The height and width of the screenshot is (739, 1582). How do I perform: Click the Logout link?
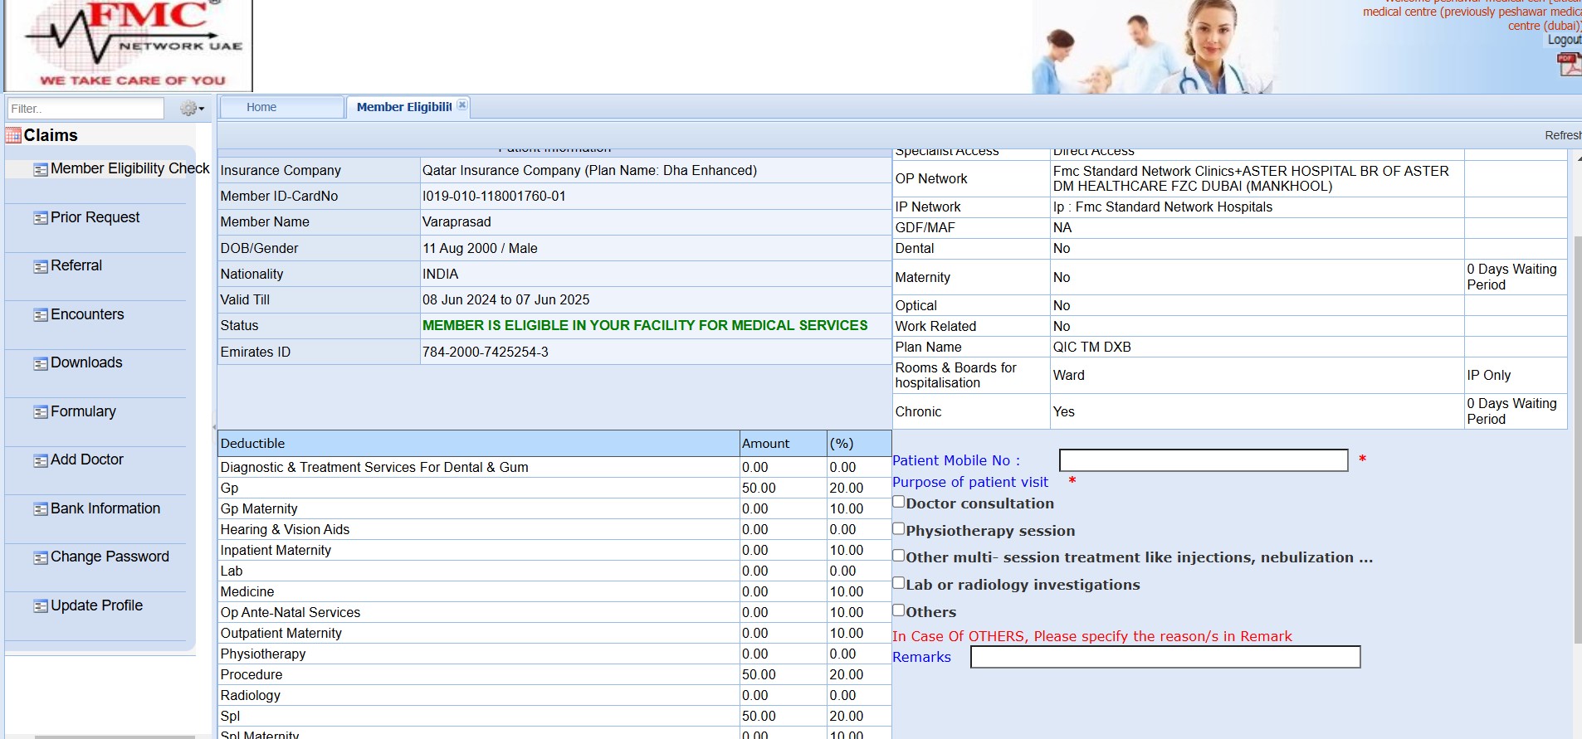point(1564,40)
